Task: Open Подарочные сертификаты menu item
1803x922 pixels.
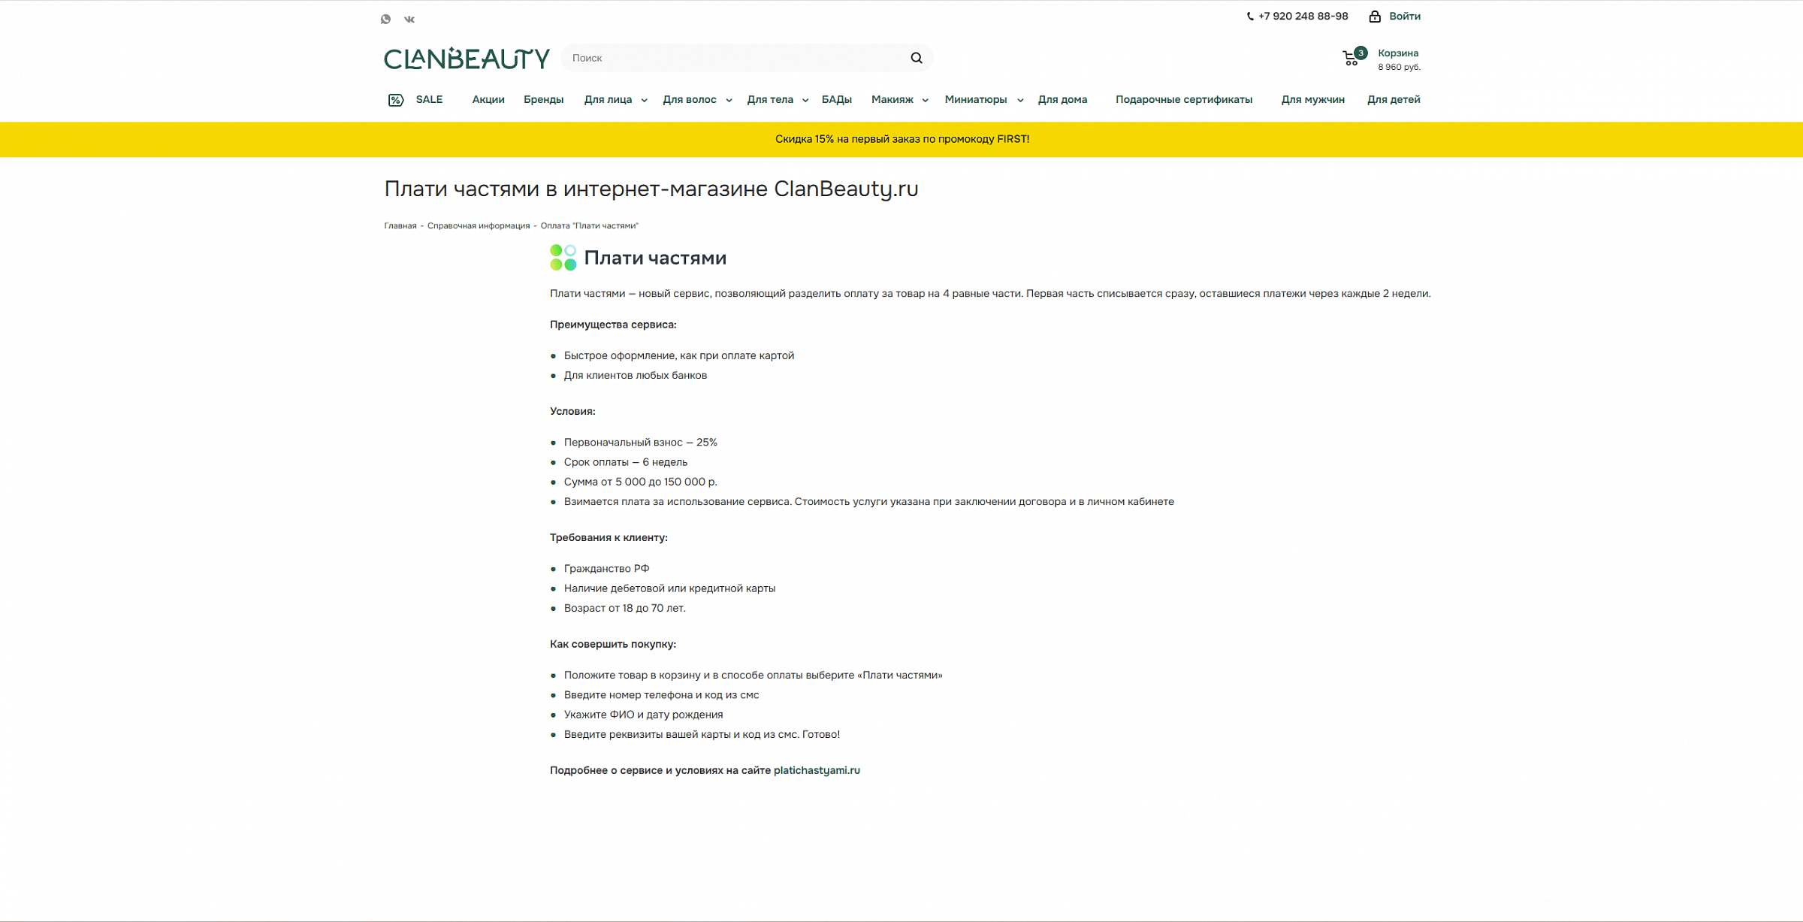Action: (x=1183, y=100)
